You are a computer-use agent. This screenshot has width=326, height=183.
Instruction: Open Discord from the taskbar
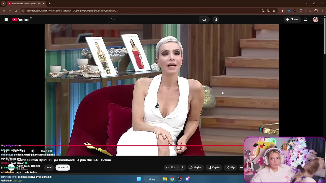187,179
